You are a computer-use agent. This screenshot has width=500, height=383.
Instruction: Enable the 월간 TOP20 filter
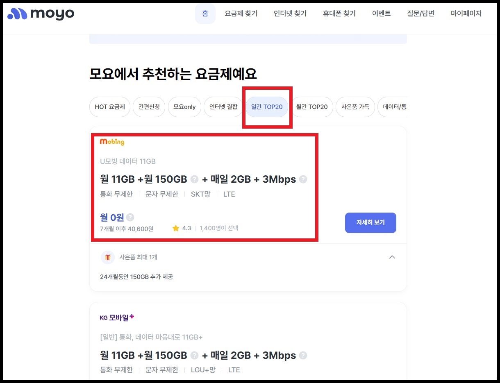(313, 107)
